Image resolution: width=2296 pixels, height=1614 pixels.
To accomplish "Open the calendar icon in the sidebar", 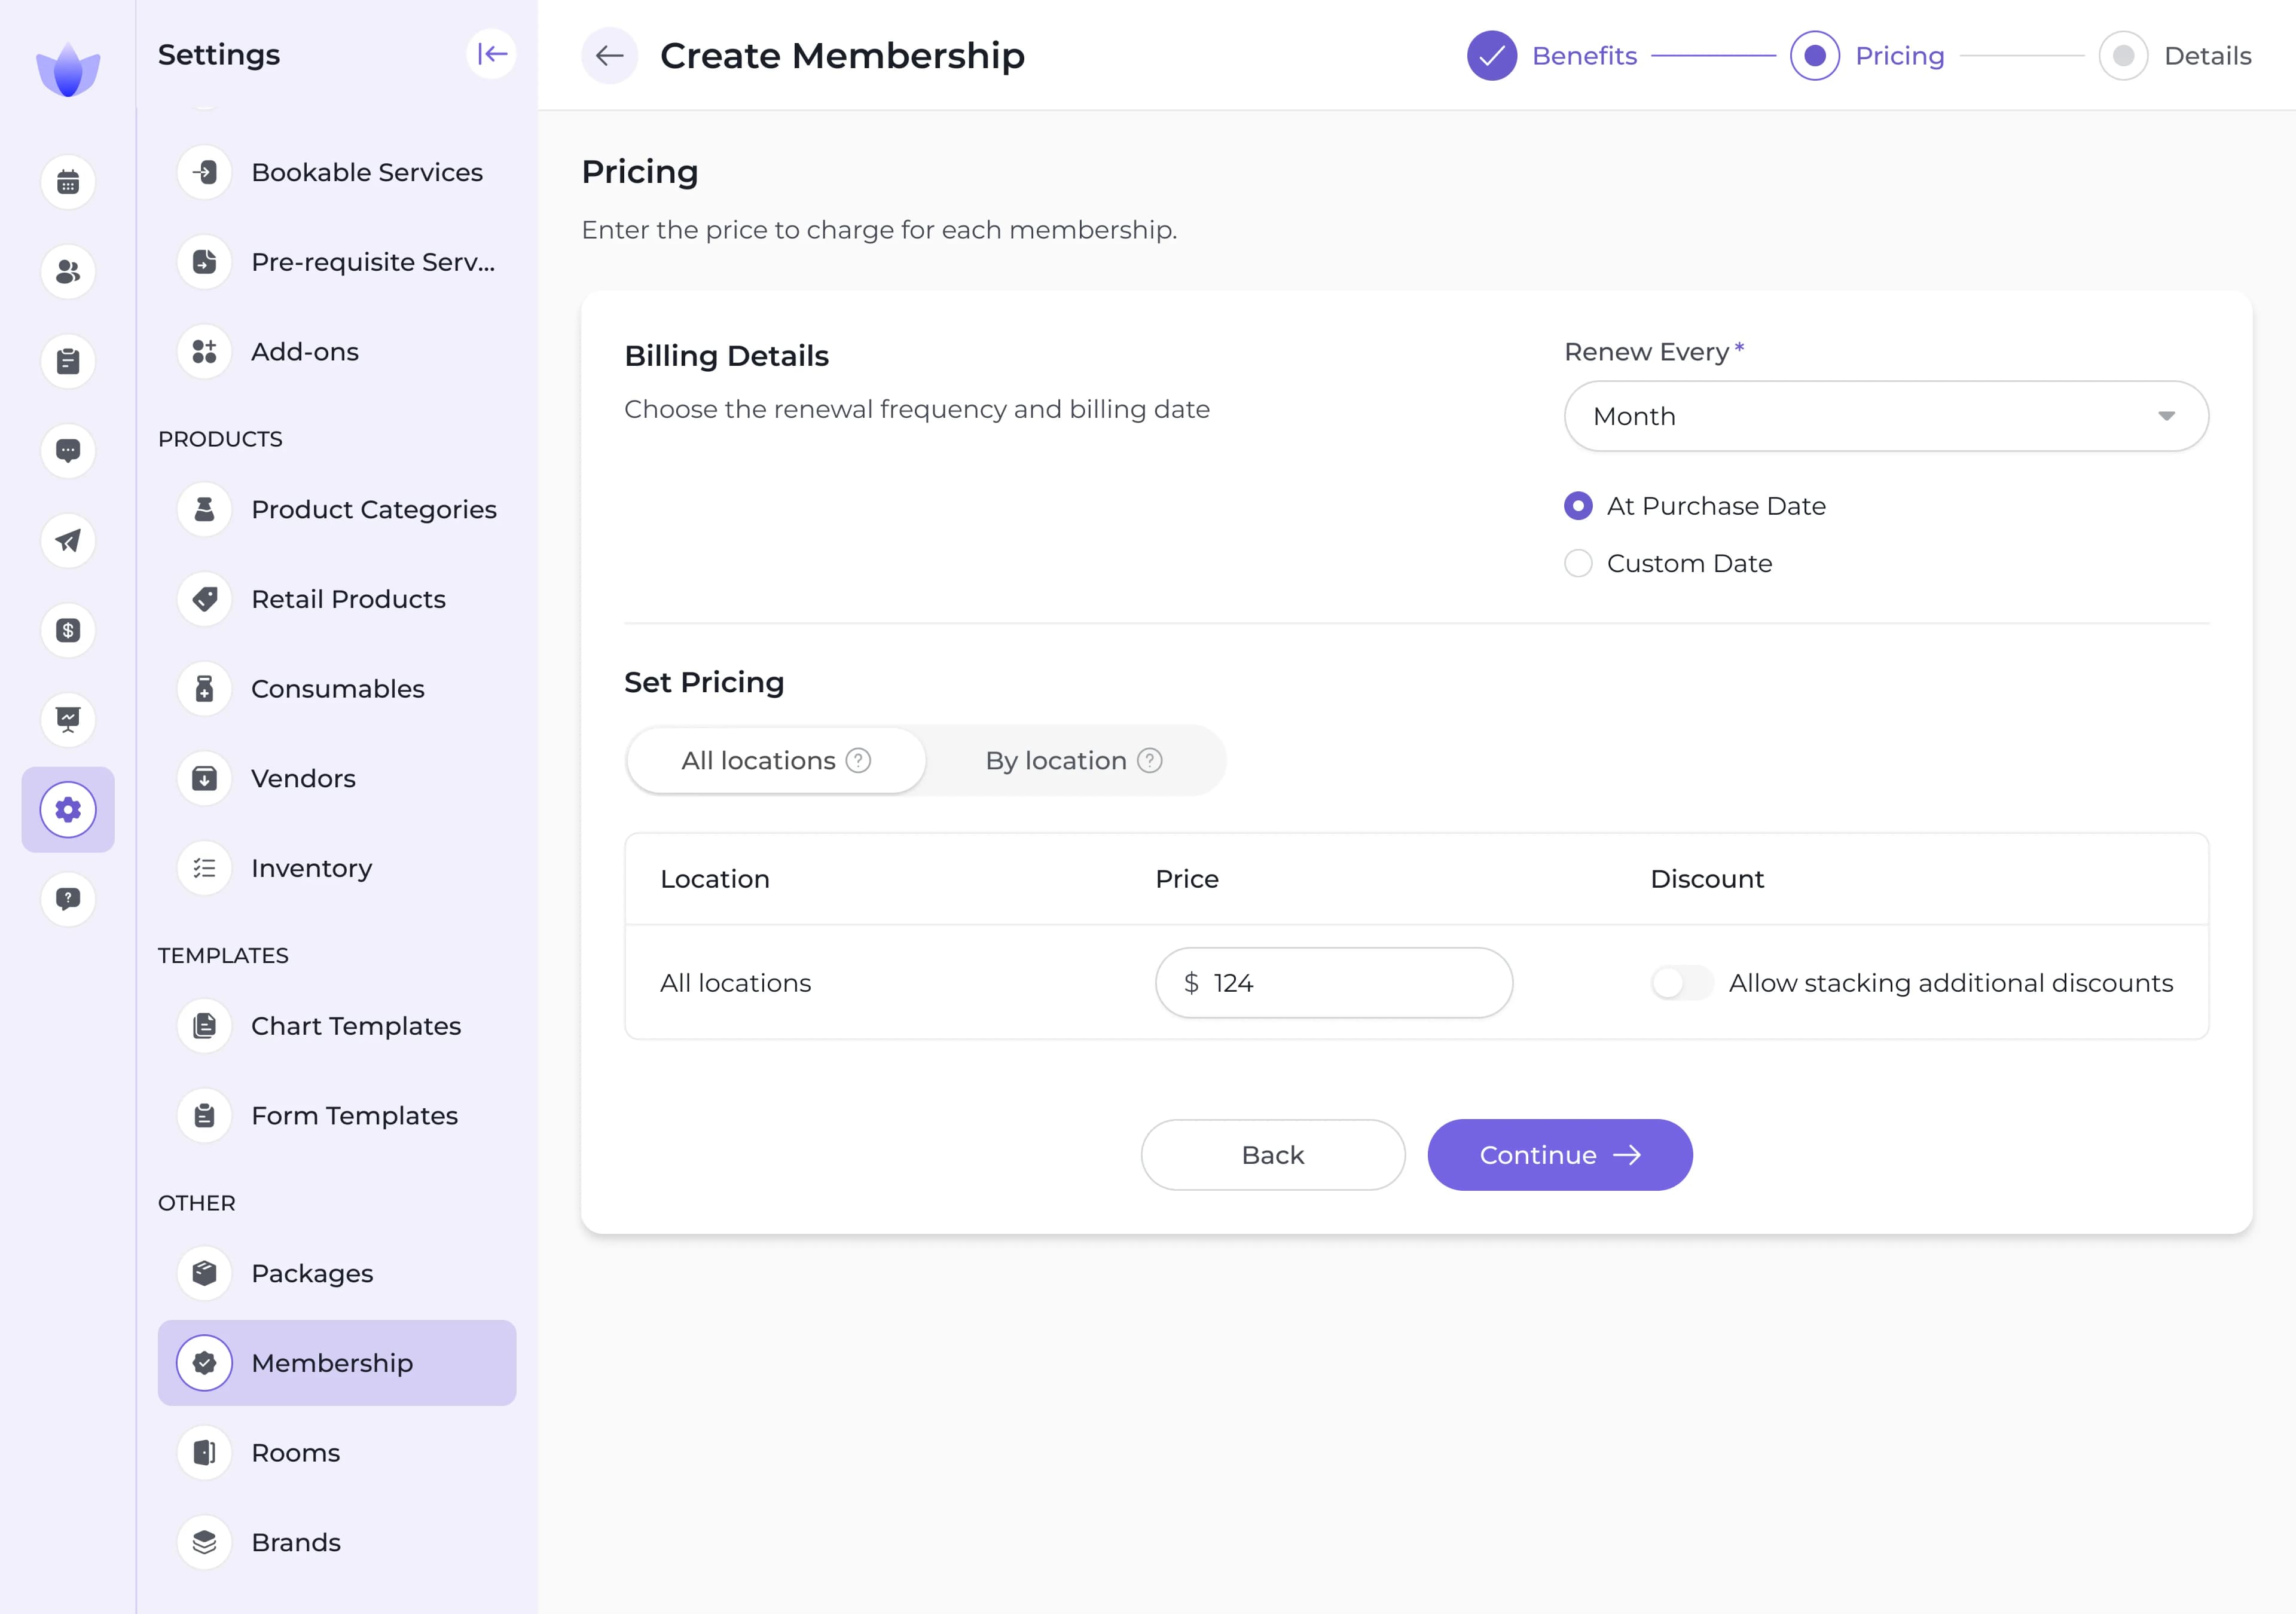I will pos(67,182).
